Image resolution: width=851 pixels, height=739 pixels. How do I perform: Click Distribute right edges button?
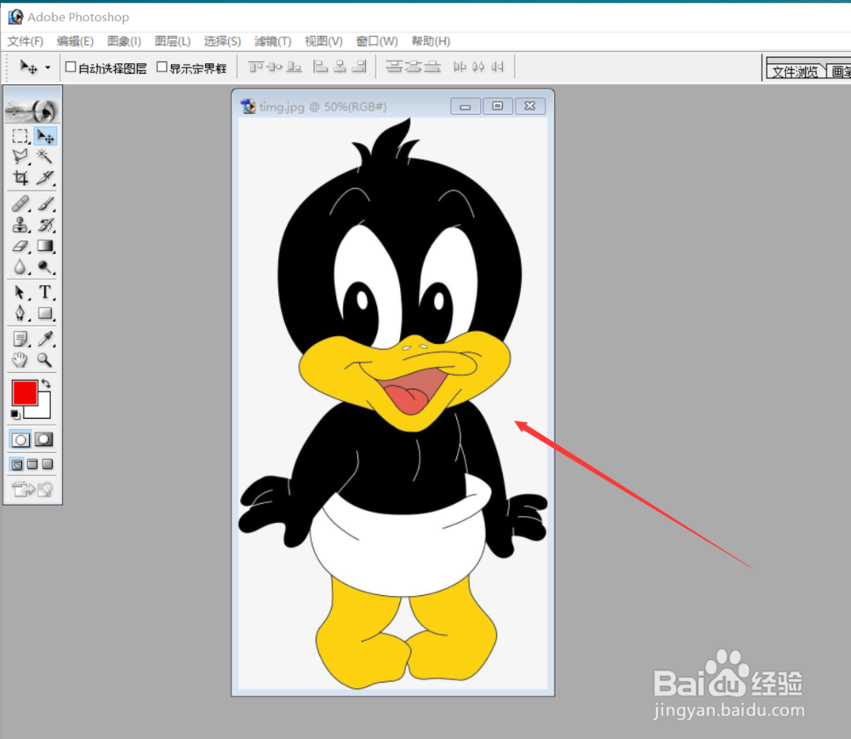tap(497, 66)
